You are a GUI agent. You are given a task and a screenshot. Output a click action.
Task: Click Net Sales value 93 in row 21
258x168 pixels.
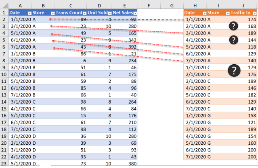[124, 150]
